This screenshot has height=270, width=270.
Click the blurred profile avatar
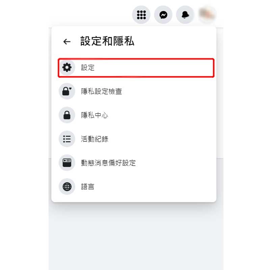pyautogui.click(x=207, y=14)
